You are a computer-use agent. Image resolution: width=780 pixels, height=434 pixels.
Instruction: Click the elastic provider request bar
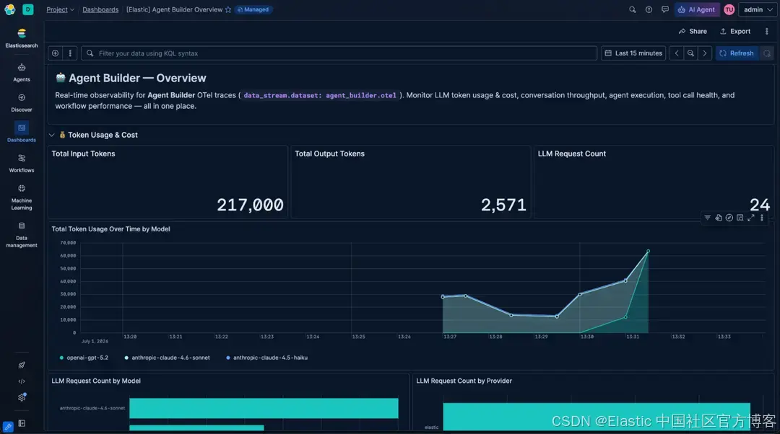597,417
